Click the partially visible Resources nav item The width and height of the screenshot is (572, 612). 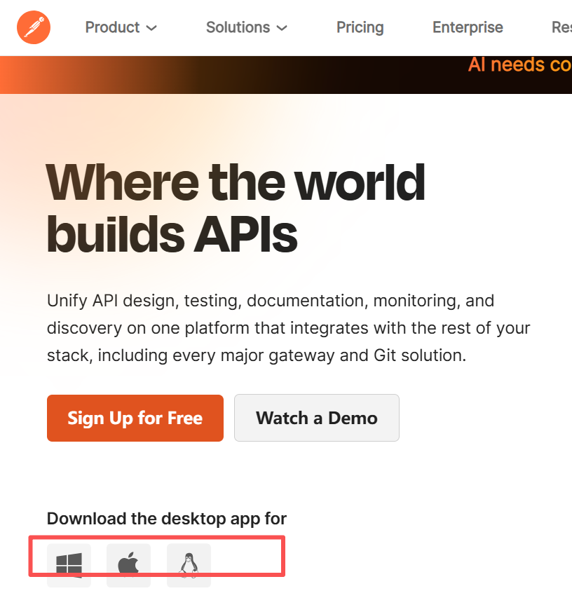coord(562,27)
